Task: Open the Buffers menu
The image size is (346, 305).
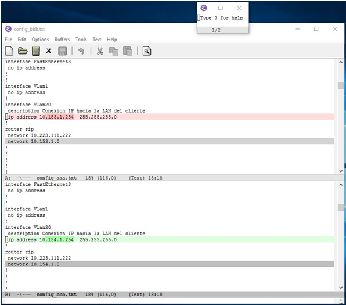Action: click(62, 40)
